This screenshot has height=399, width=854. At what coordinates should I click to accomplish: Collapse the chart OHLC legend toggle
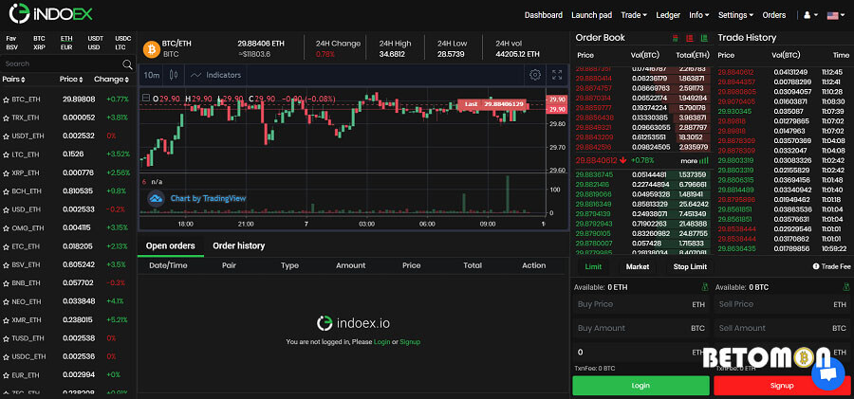145,98
